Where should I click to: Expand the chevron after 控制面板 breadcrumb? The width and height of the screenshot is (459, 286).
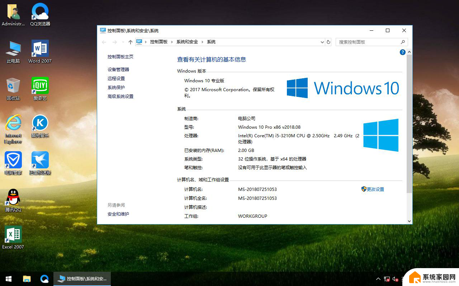click(172, 42)
